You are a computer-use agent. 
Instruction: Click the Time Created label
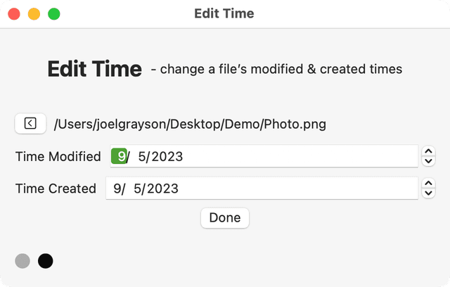click(56, 189)
